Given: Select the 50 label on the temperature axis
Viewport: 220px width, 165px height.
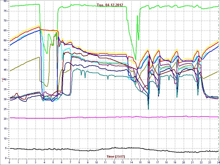Looking at the screenshot, I should tap(5, 60).
